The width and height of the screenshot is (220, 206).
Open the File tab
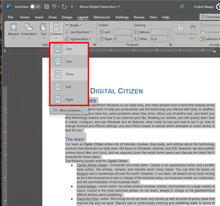tap(11, 17)
